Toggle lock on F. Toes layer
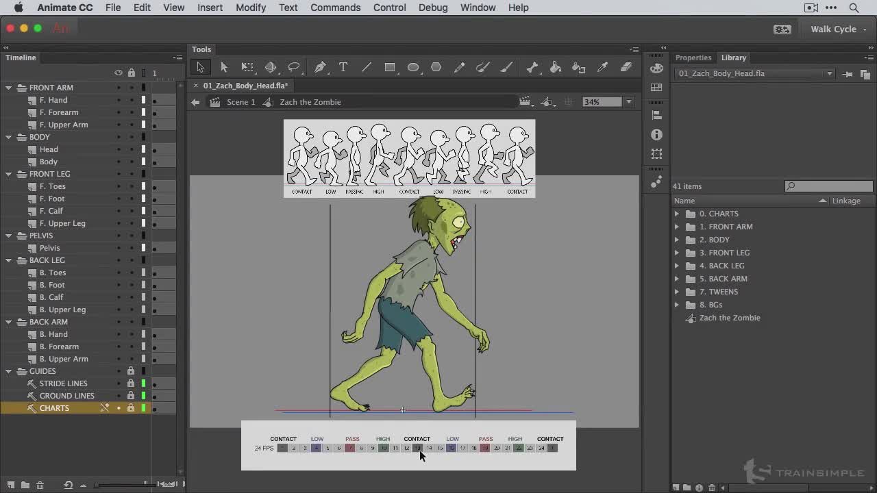The width and height of the screenshot is (877, 493). (x=131, y=186)
